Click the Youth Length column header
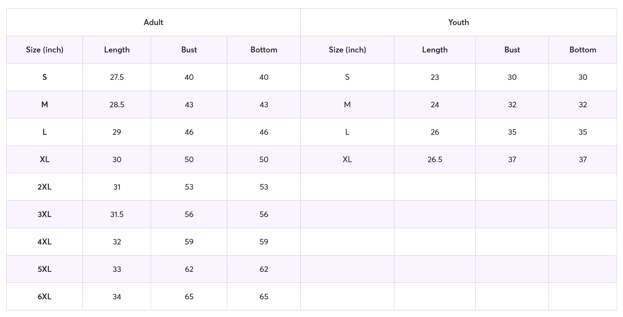Screen dimensions: 623x317 [x=435, y=50]
